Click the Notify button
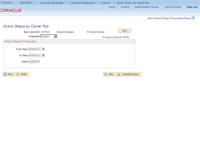Screen dimensions: 200x150 click(x=22, y=74)
